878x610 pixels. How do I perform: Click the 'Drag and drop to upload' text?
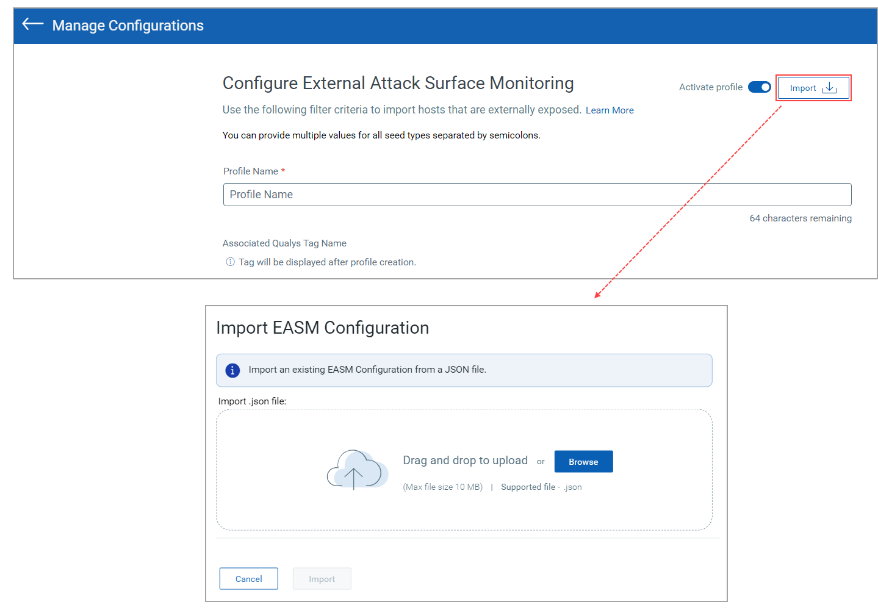click(x=466, y=461)
